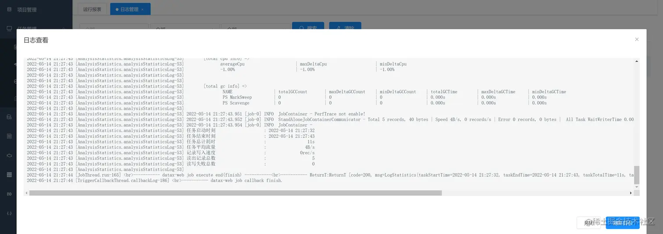The height and width of the screenshot is (234, 663).
Task: Click the 'datax-web job execute end(finish)' line
Action: (x=330, y=175)
